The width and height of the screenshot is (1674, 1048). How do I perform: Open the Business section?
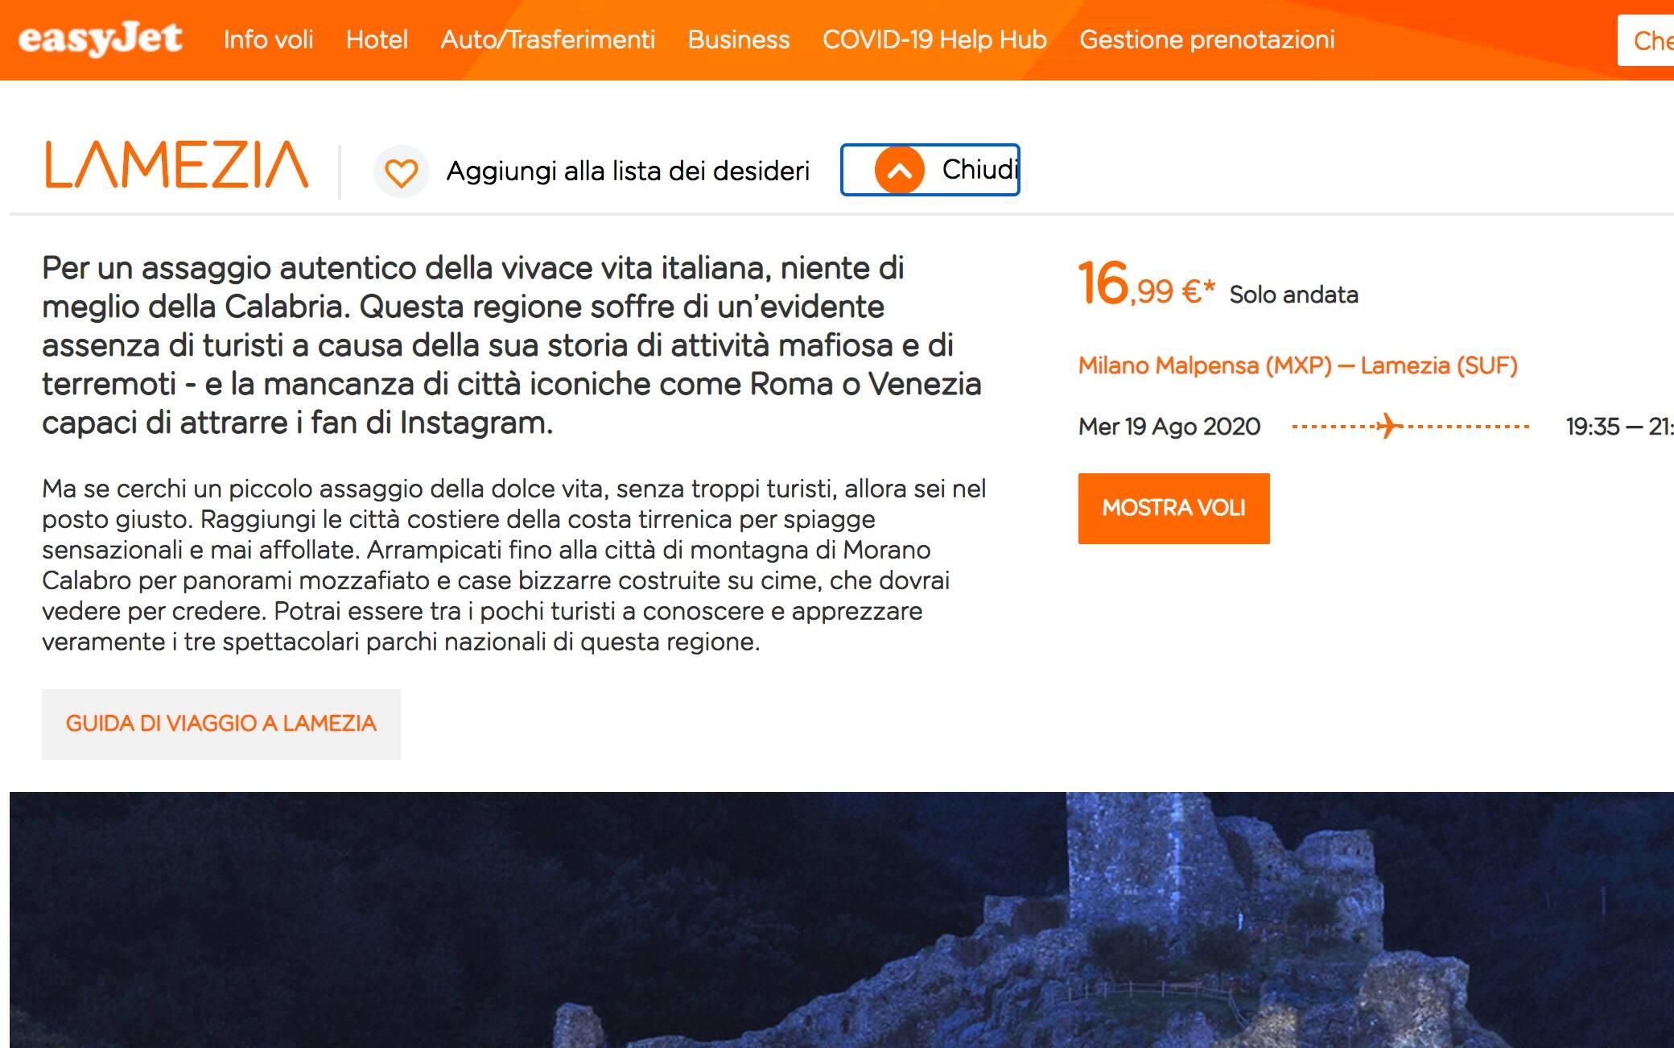pos(737,40)
